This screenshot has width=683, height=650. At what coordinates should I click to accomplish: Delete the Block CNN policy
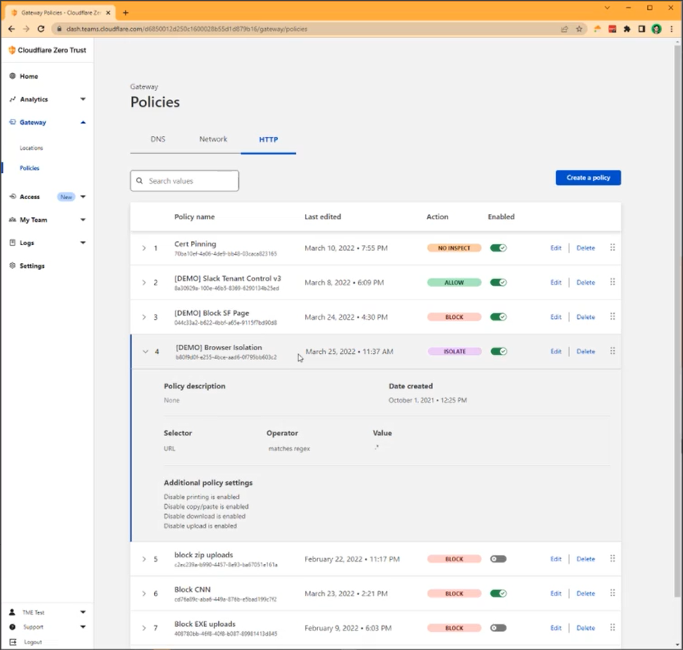[585, 593]
